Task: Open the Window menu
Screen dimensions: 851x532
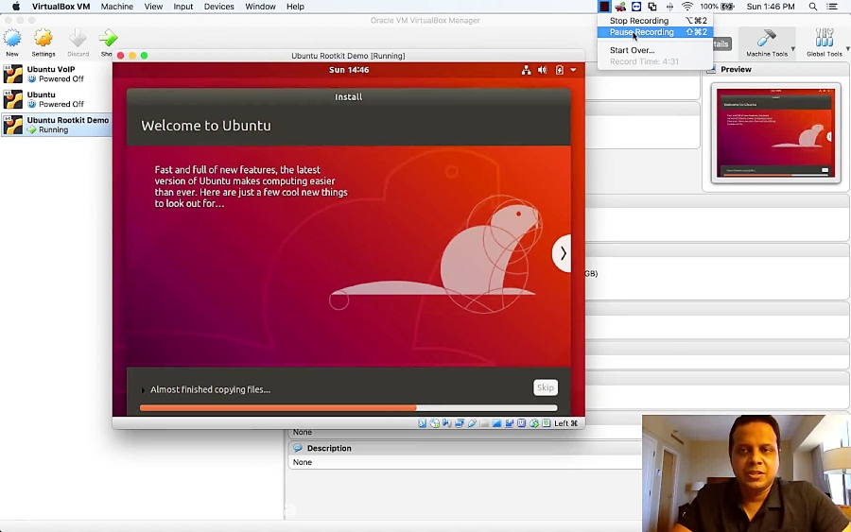Action: point(260,7)
